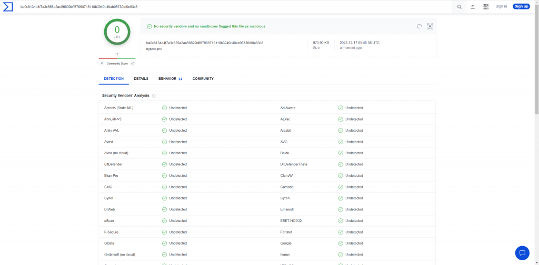Click the F-Secure vendor name

(x=112, y=232)
